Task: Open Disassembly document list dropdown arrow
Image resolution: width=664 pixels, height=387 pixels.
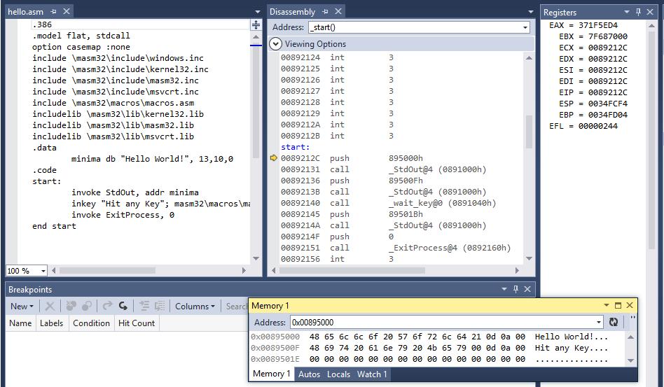Action: 531,12
